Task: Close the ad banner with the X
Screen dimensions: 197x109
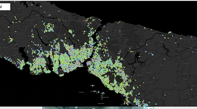Action: (x=151, y=108)
